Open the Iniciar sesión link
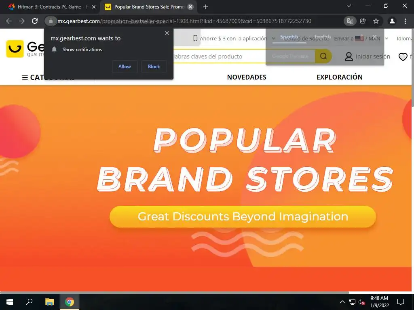The height and width of the screenshot is (310, 414). (x=372, y=57)
